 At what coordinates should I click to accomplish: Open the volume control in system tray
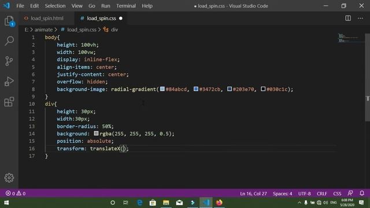pos(325,203)
